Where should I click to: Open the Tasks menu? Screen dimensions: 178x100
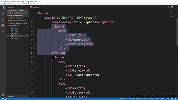(30, 4)
